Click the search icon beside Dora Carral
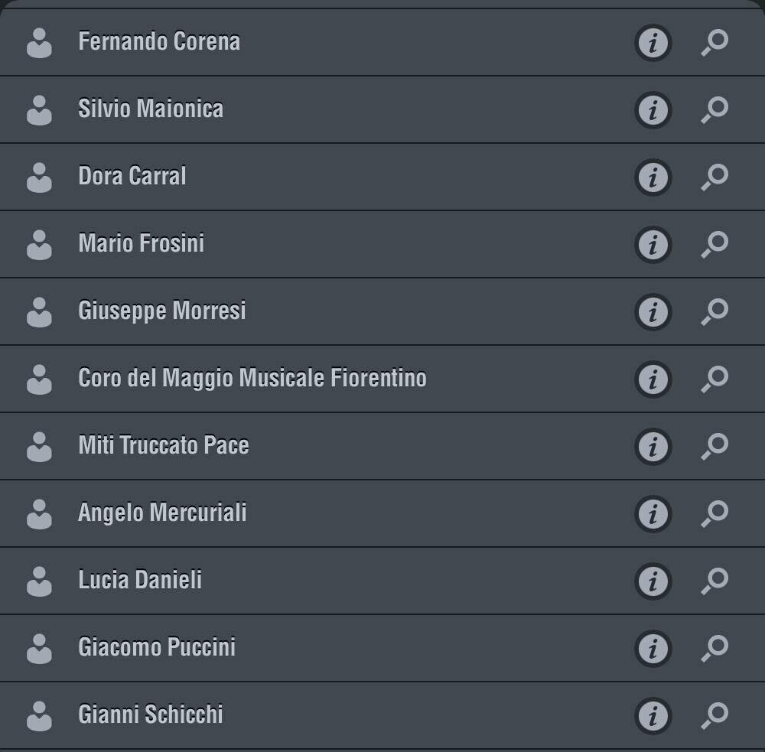Viewport: 765px width, 752px height. pyautogui.click(x=715, y=177)
